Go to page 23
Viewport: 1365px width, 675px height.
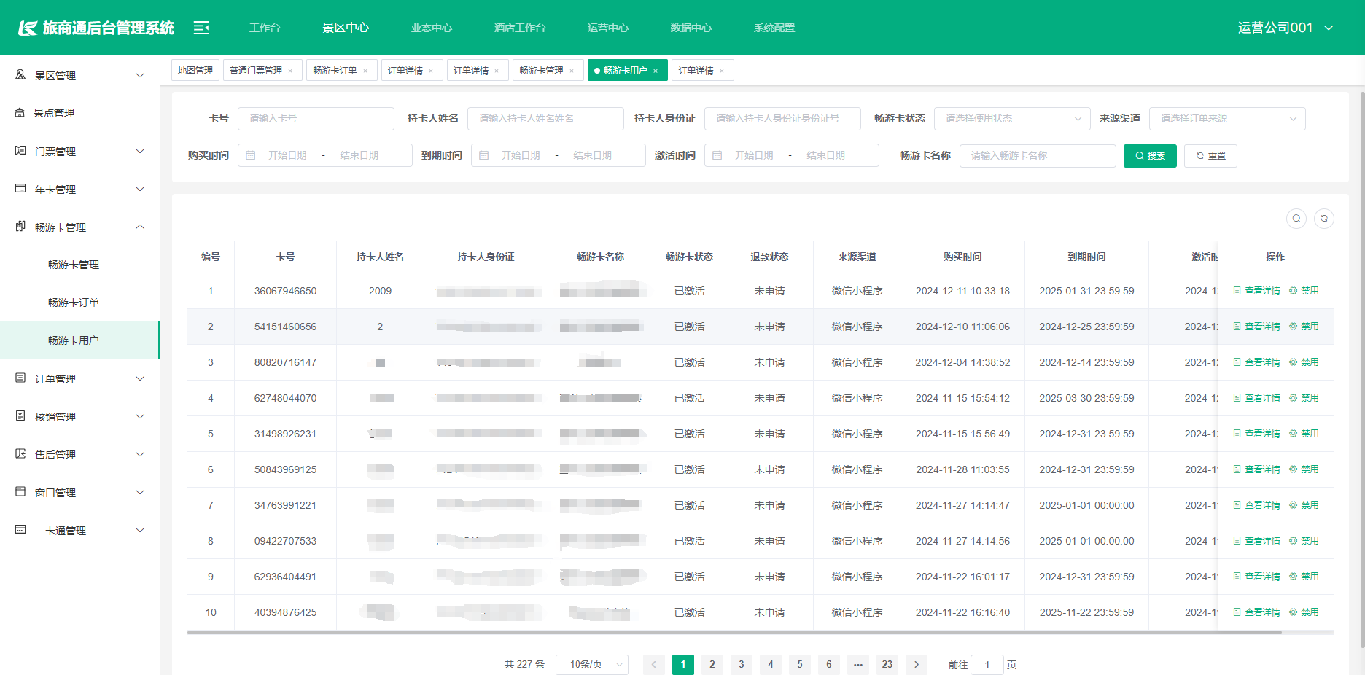pyautogui.click(x=887, y=664)
